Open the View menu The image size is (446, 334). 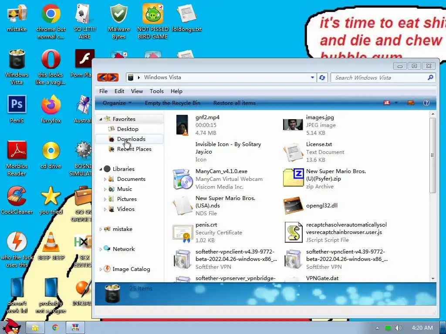[137, 91]
